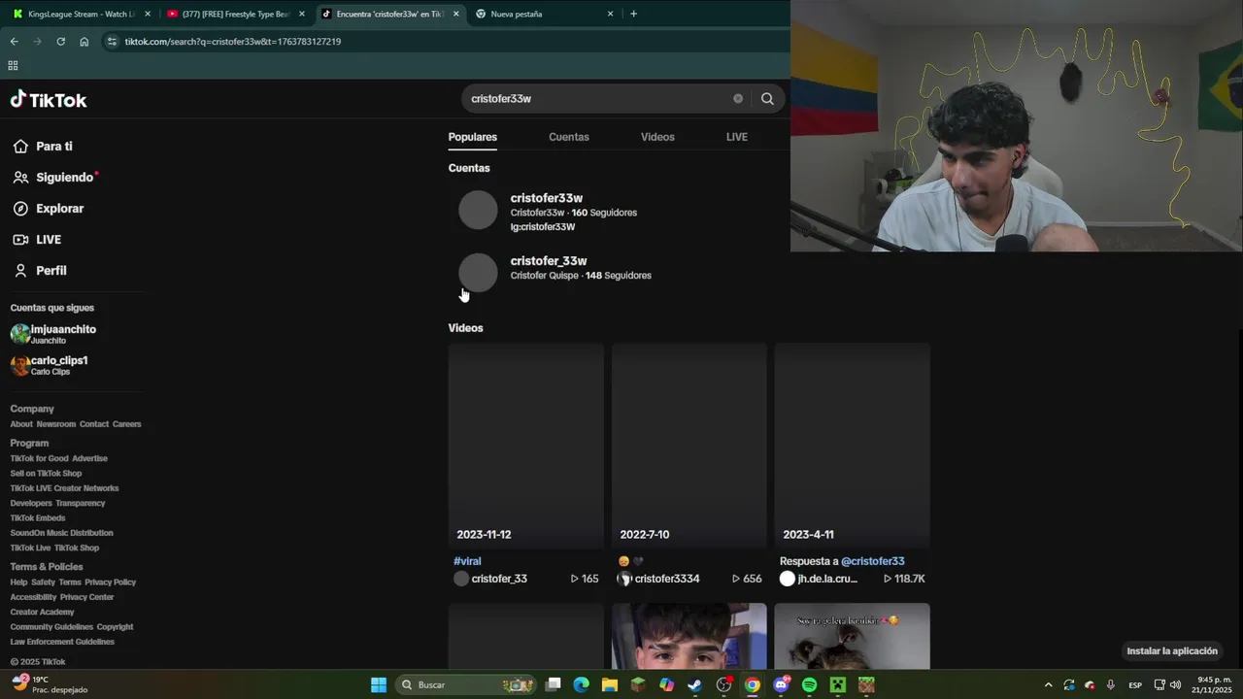Reload the page with the refresh icon

60,42
